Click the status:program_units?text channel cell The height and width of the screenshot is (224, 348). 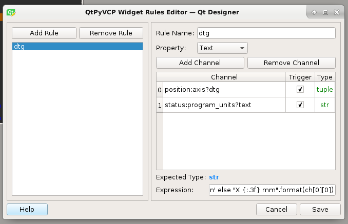224,105
